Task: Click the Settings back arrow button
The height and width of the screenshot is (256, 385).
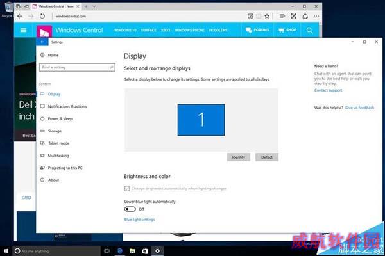Action: point(42,42)
